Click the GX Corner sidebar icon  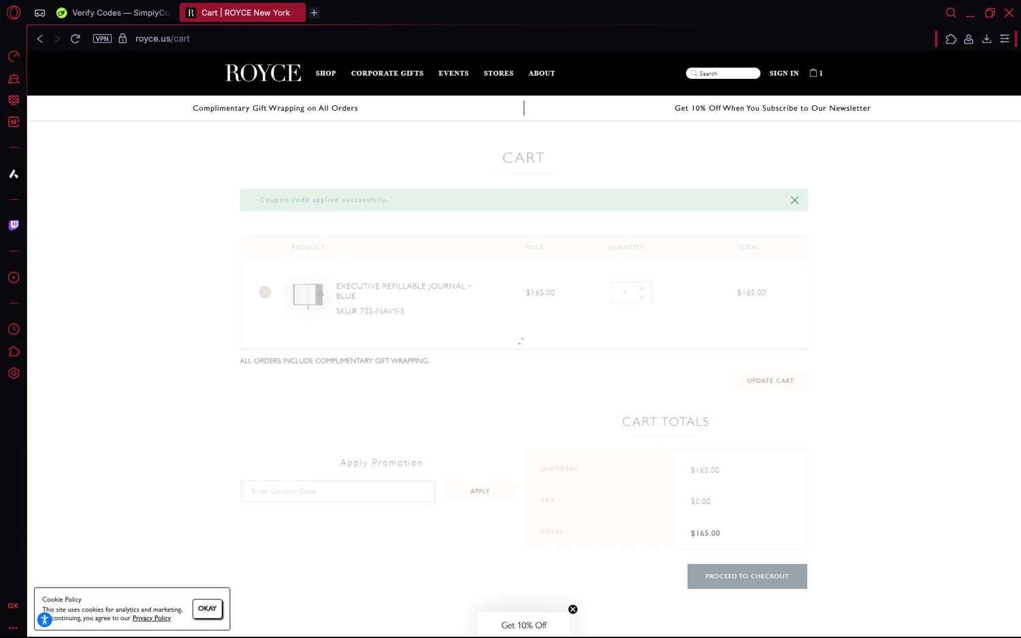[x=13, y=605]
